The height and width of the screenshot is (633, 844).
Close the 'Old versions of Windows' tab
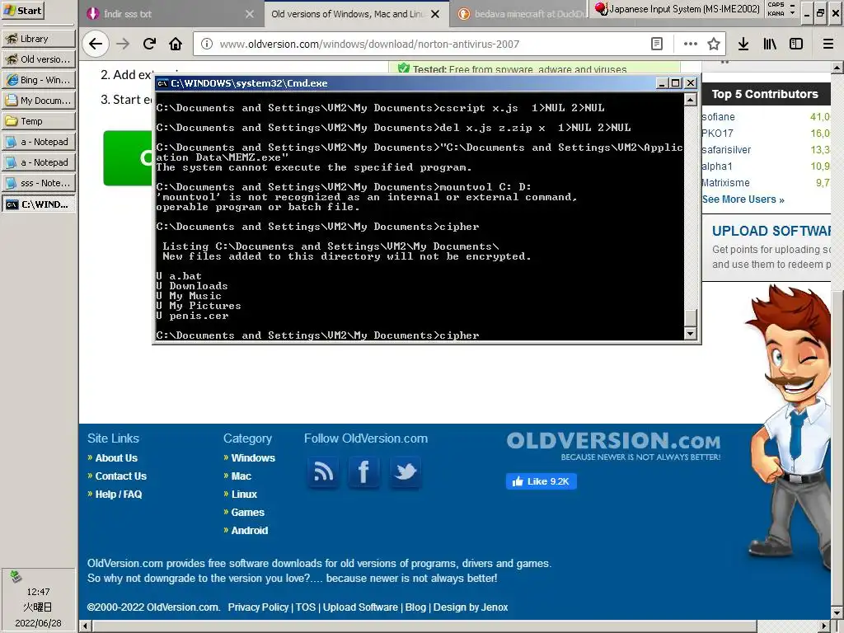pos(435,14)
